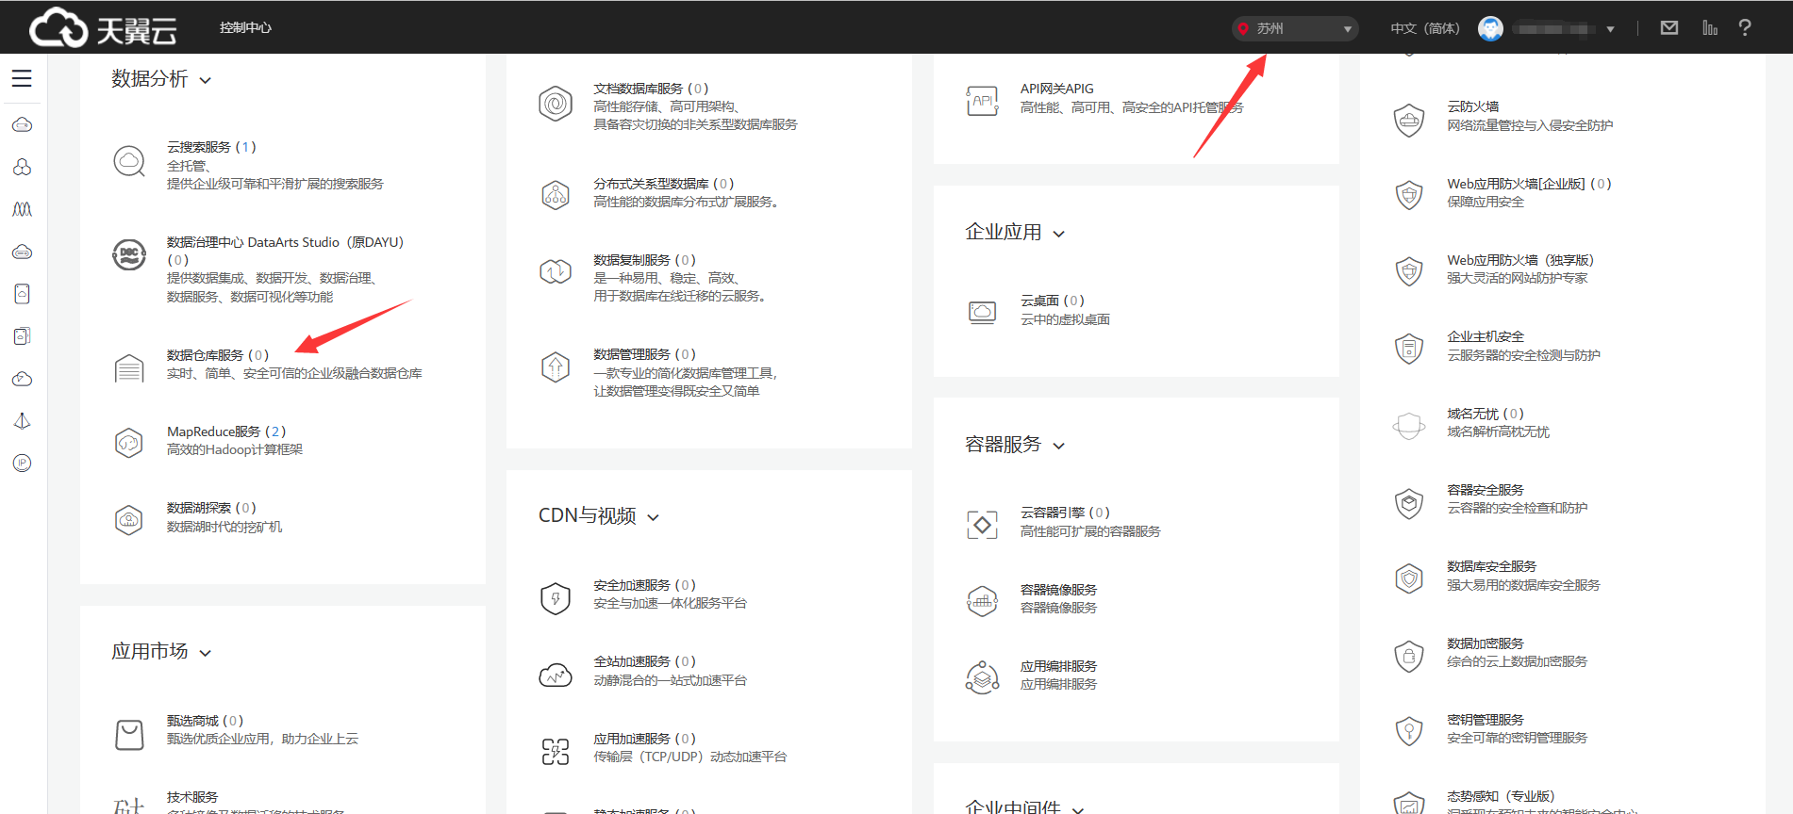
Task: Go to 控制中心 in the top bar
Action: 245,28
